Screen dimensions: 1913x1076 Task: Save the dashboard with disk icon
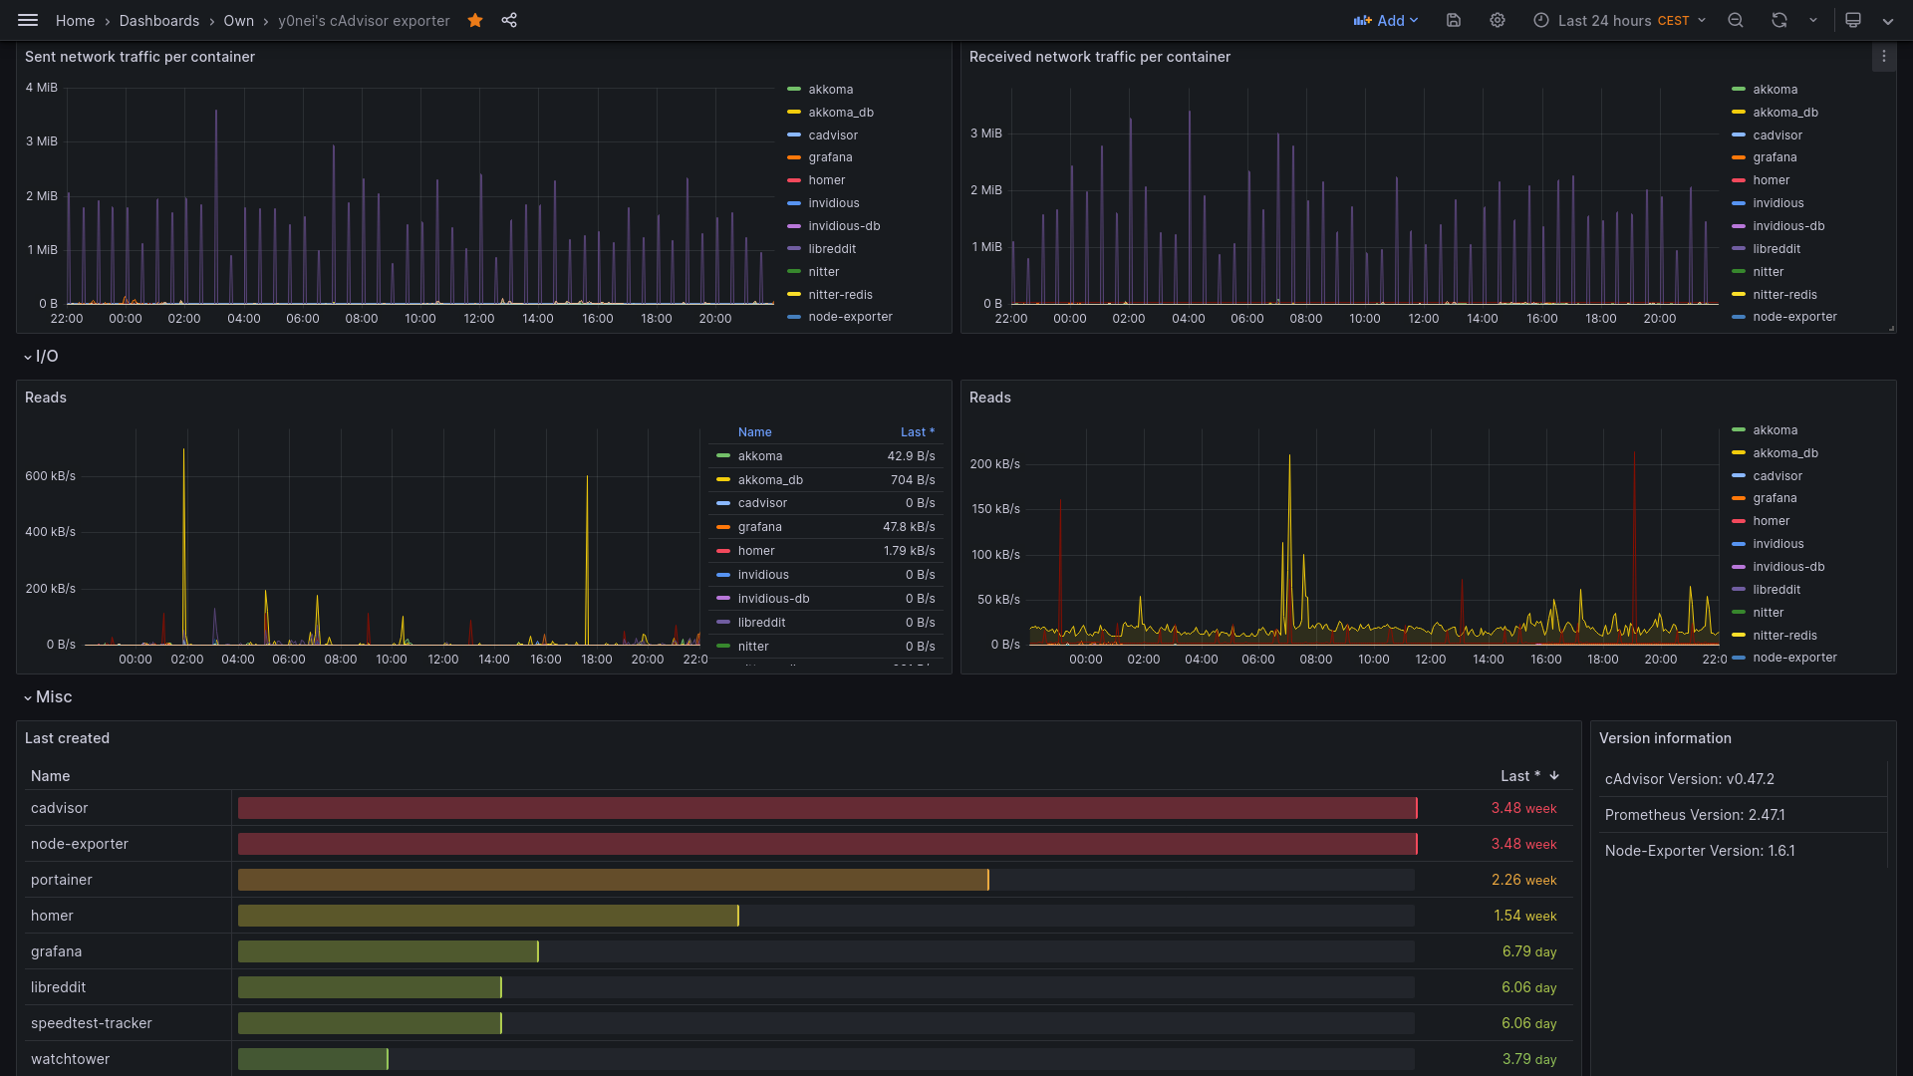pos(1454,20)
